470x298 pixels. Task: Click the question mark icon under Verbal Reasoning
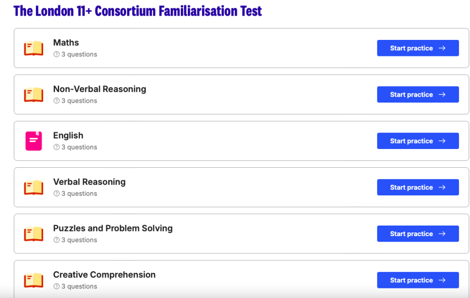(56, 193)
